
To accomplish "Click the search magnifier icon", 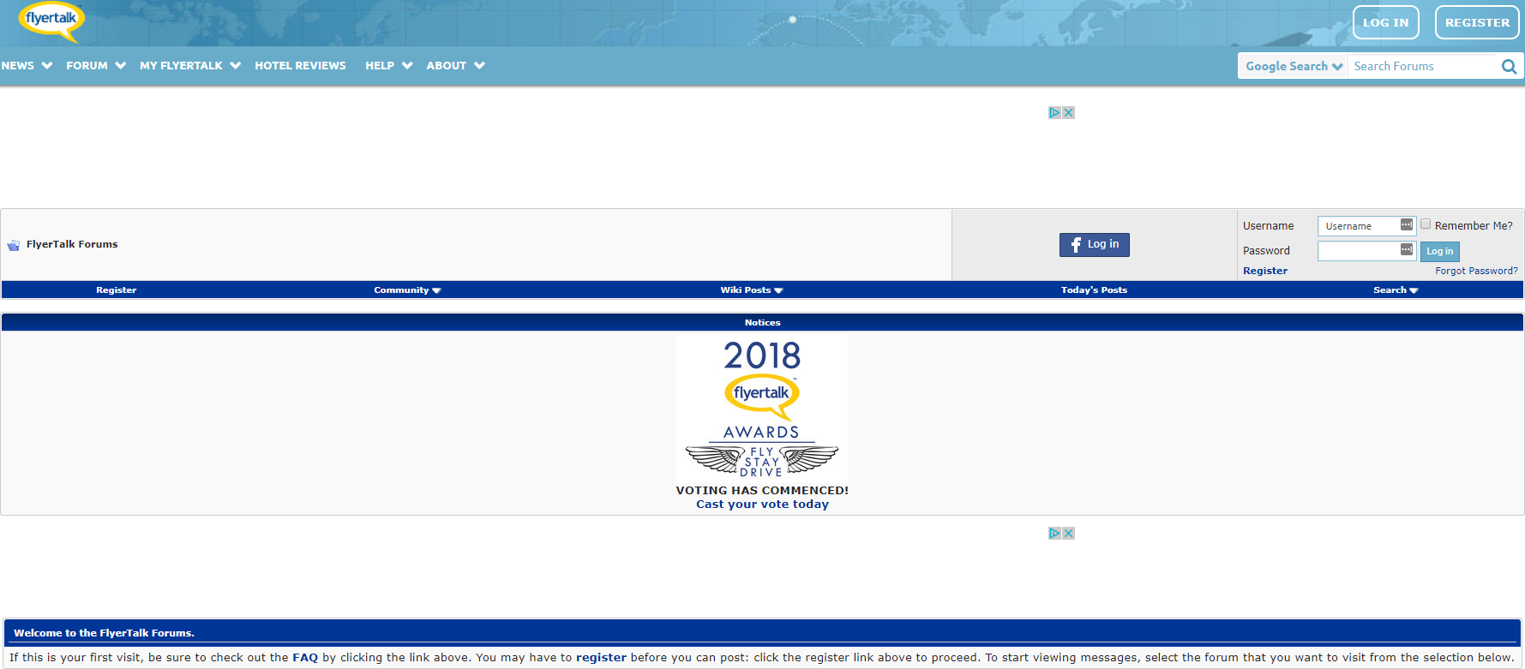I will coord(1509,66).
